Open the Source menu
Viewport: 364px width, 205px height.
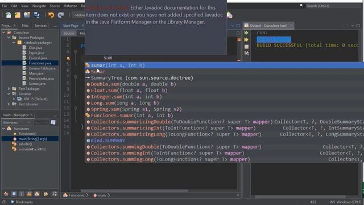point(55,6)
